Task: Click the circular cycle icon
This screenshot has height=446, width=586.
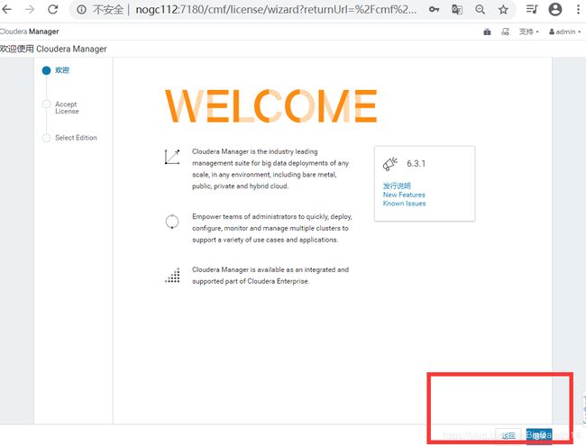Action: [x=172, y=222]
